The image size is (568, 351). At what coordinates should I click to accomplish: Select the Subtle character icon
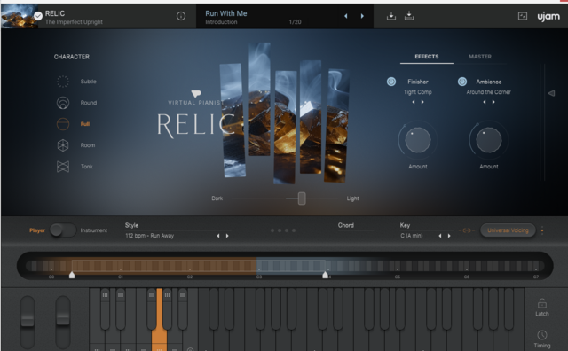[63, 82]
